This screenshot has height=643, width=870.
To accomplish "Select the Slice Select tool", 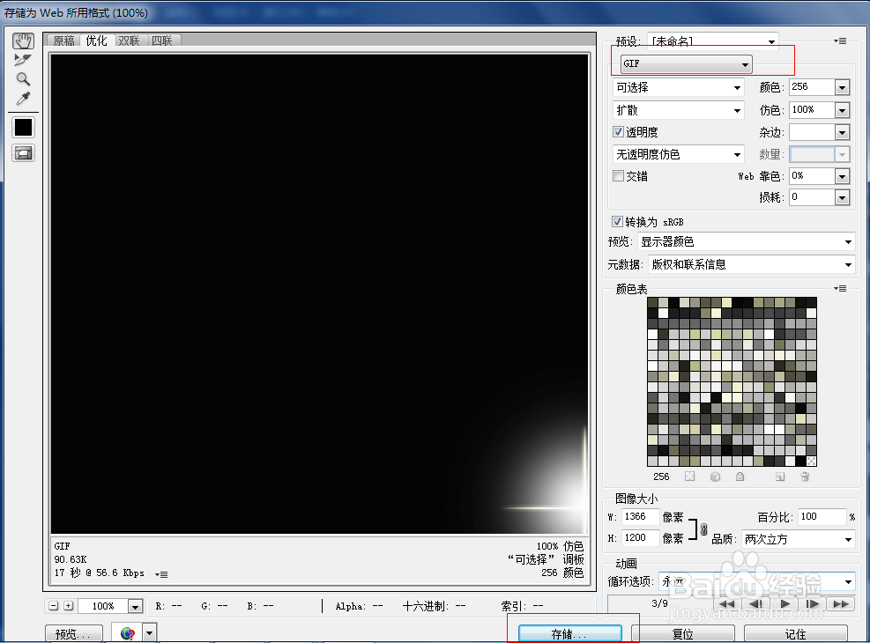I will (x=23, y=59).
